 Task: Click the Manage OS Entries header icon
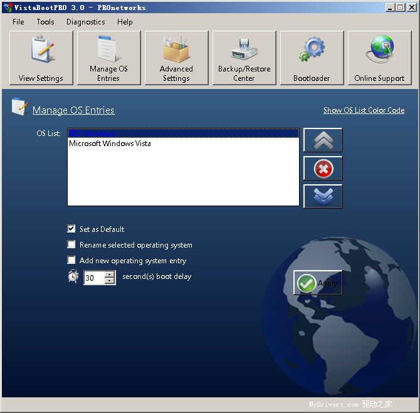(19, 107)
